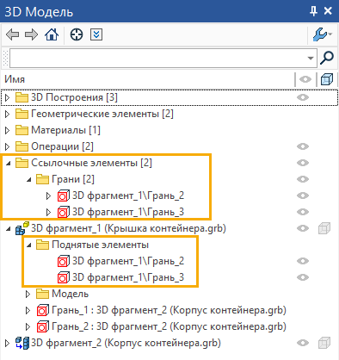339x360 pixels.
Task: Expand the 3D Построения folder
Action: tap(8, 97)
